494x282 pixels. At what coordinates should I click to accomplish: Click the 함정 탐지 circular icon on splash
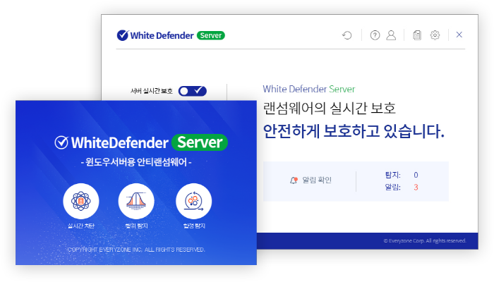pyautogui.click(x=193, y=201)
